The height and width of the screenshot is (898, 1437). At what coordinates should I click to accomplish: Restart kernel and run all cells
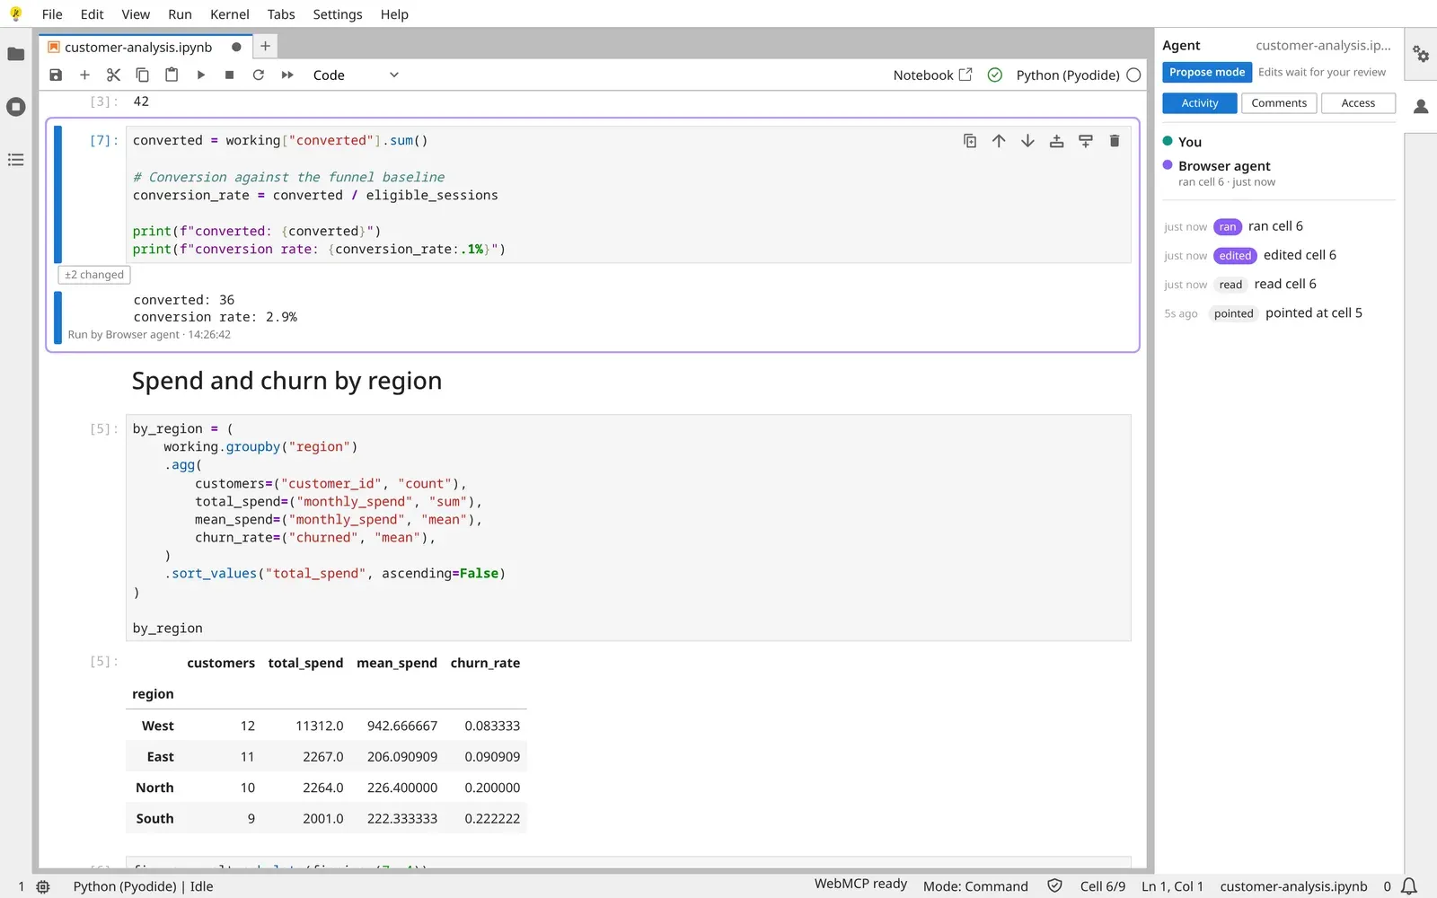[x=287, y=75]
